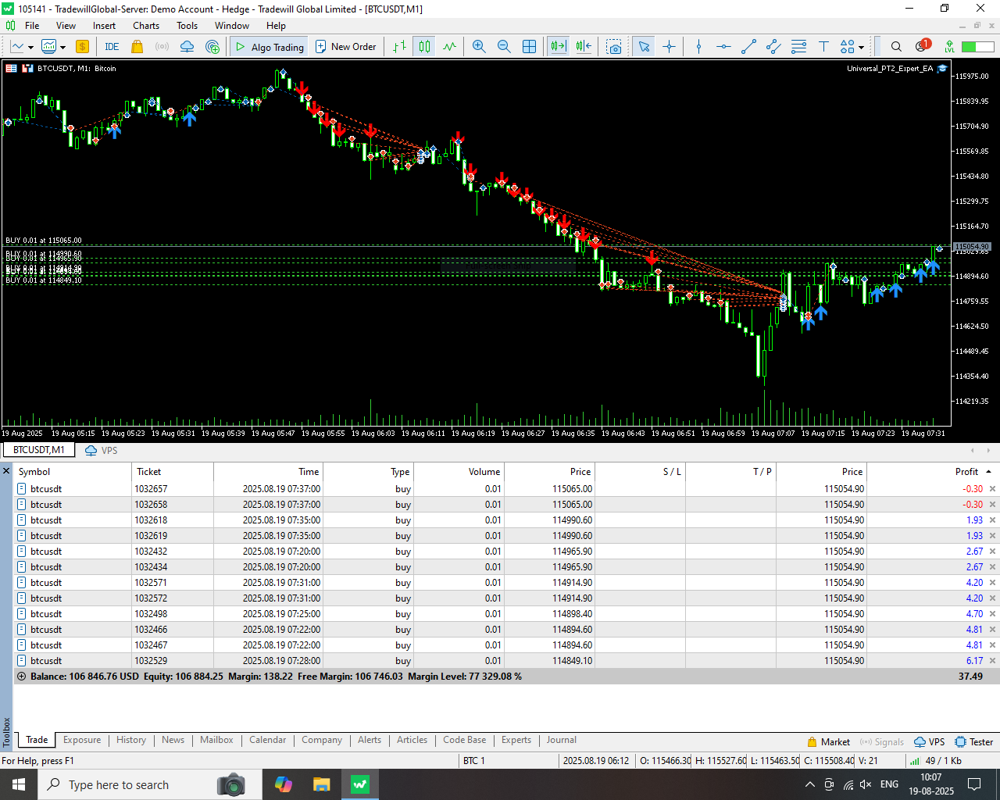Take a chart screenshot with camera icon
The width and height of the screenshot is (1000, 800).
615,47
